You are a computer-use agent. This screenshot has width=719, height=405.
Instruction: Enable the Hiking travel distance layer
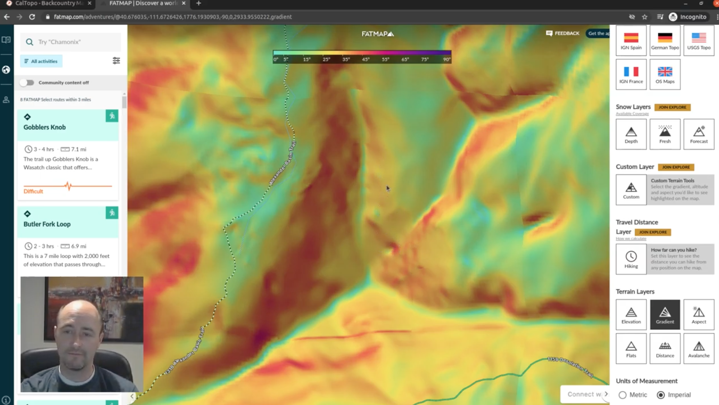click(631, 259)
